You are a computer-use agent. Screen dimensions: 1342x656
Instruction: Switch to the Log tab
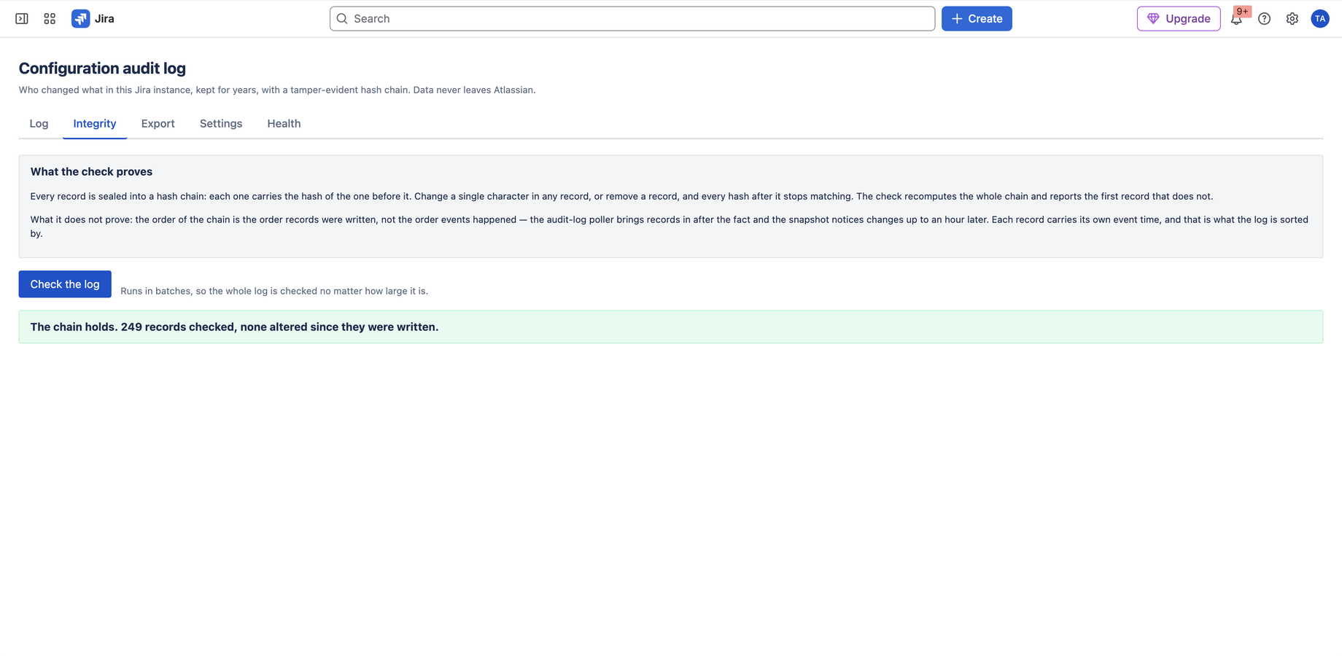39,124
